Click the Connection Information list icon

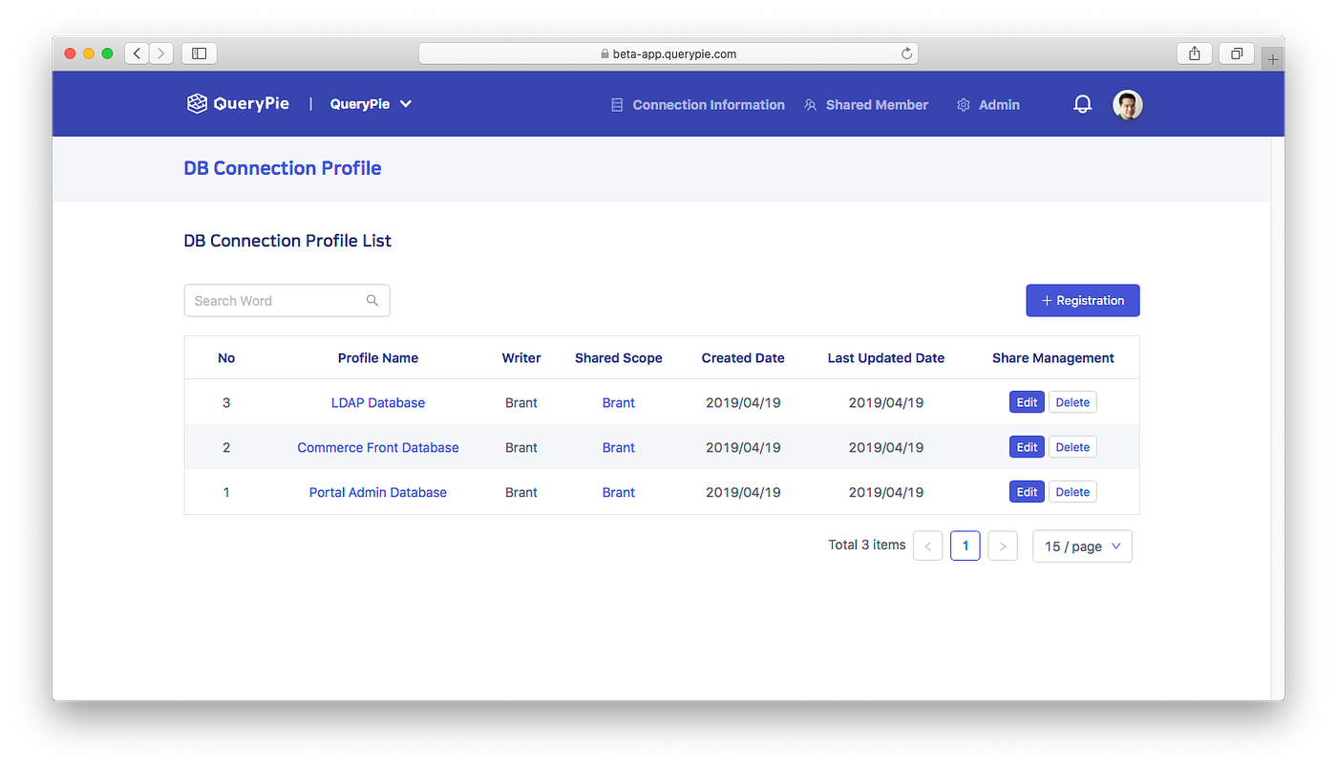coord(616,104)
